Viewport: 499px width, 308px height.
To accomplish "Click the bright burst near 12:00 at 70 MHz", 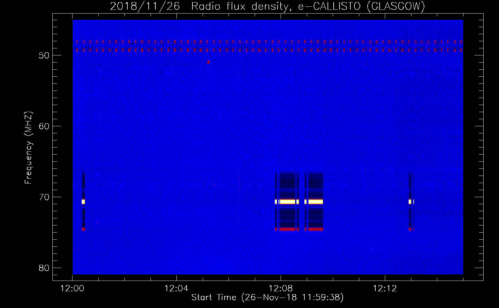I will point(83,202).
